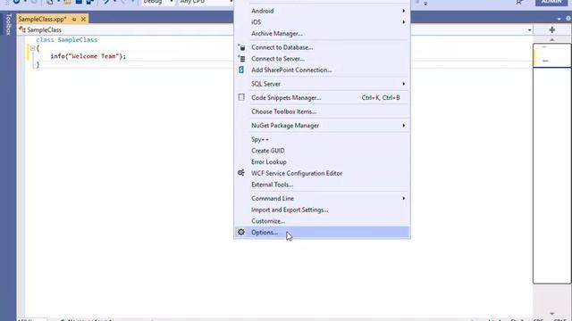
Task: Click the Connect to Database icon
Action: point(241,47)
